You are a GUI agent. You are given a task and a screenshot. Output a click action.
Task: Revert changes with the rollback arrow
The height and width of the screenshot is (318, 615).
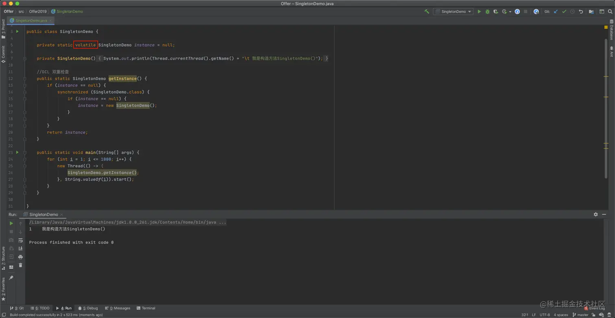coord(581,12)
